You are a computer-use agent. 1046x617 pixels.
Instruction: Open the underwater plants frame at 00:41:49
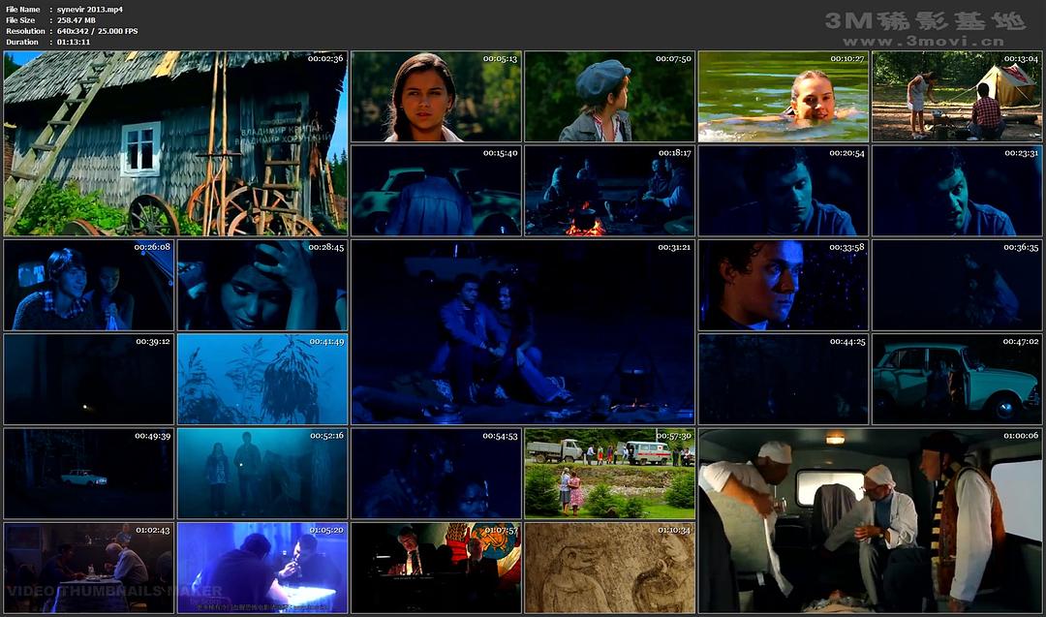(x=261, y=379)
